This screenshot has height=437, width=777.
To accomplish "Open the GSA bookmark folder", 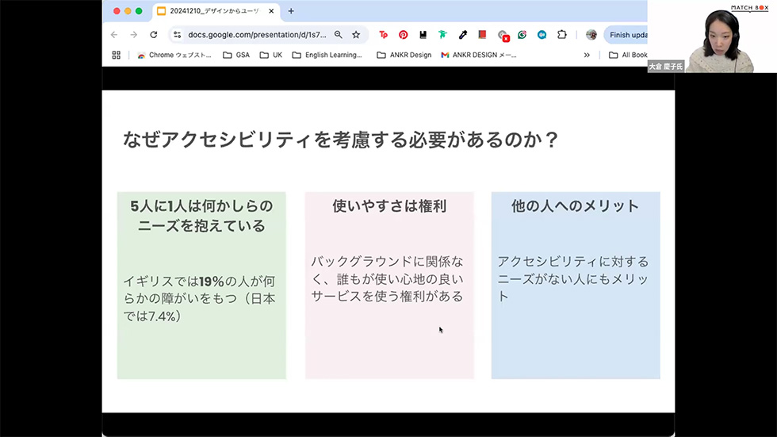I will coord(236,55).
